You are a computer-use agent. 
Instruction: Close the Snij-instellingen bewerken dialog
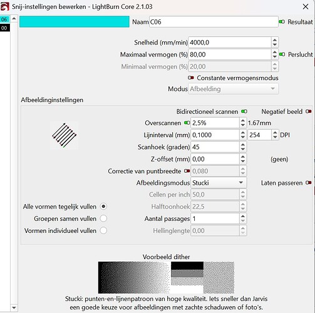click(x=306, y=7)
